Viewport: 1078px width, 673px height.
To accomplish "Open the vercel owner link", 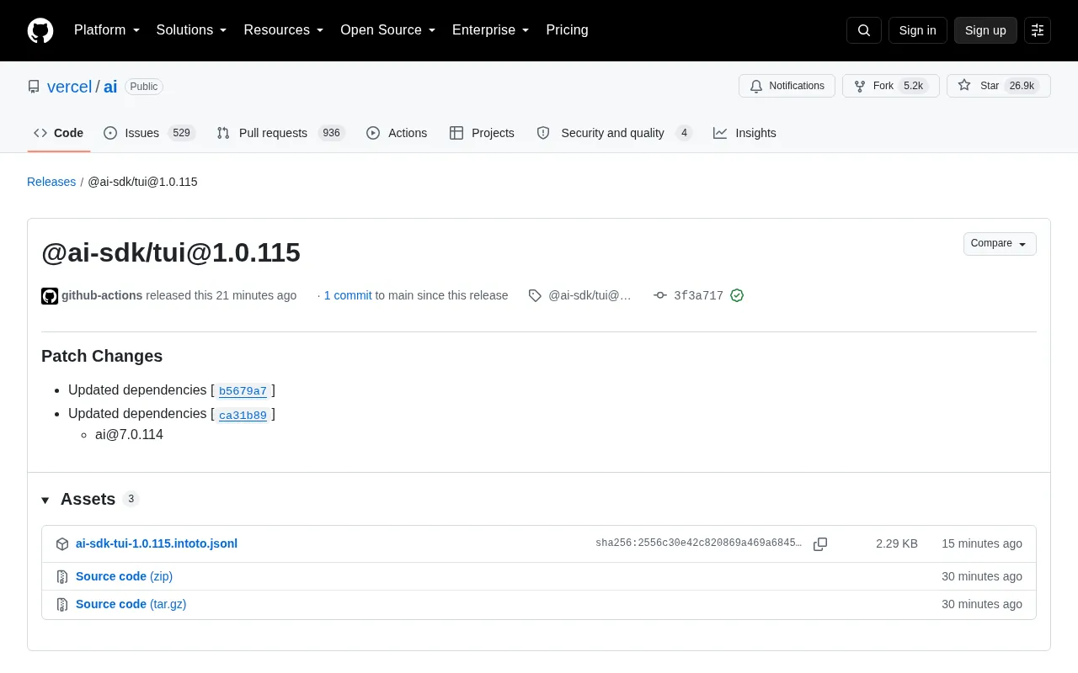I will [69, 87].
